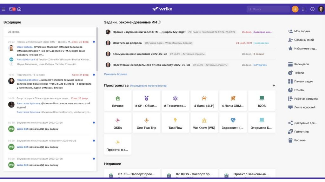Add a new space with plus icon
Viewport: 325px width, 182px height.
coord(274,86)
